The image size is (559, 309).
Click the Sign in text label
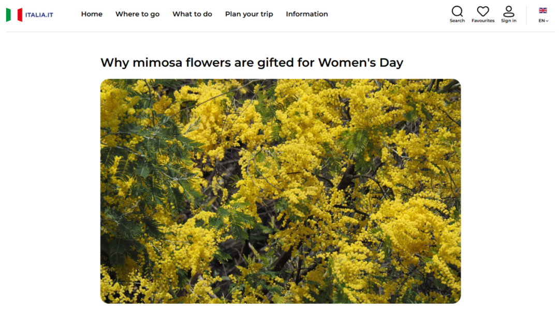(x=509, y=21)
